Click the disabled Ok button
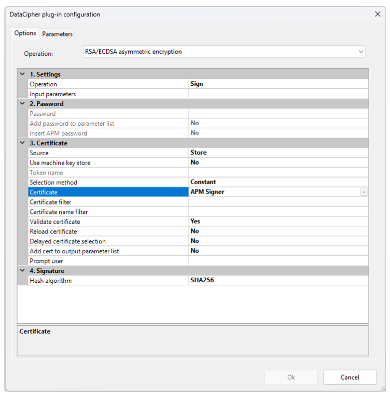Viewport: 390px width, 394px height. (291, 377)
